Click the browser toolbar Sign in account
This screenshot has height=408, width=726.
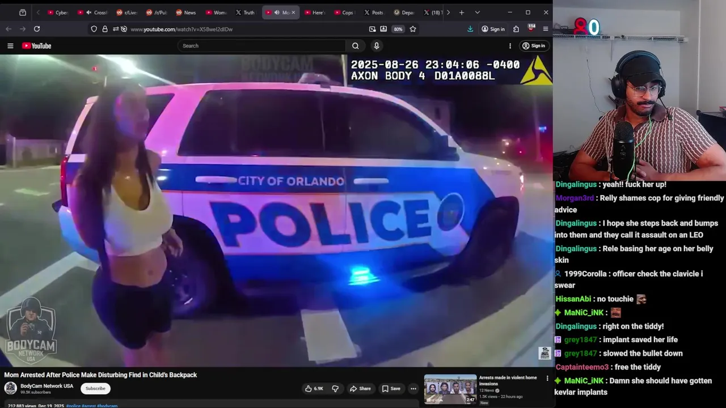point(493,29)
